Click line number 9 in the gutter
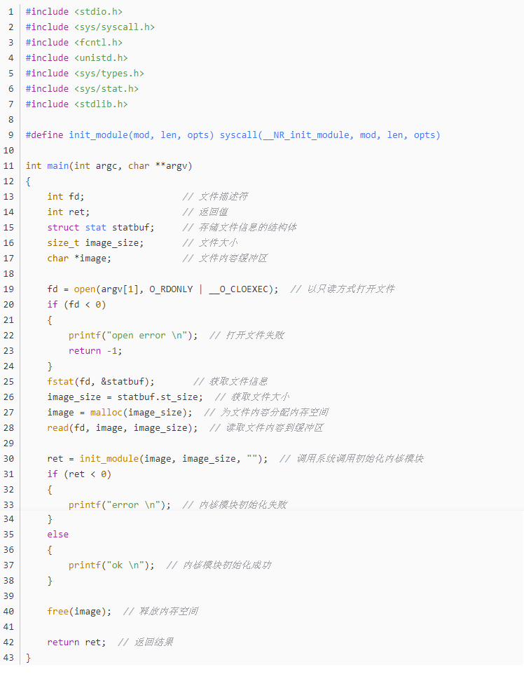524x674 pixels. coord(11,135)
